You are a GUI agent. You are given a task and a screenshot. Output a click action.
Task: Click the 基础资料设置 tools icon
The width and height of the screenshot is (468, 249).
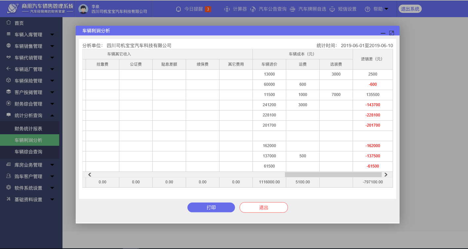9,199
